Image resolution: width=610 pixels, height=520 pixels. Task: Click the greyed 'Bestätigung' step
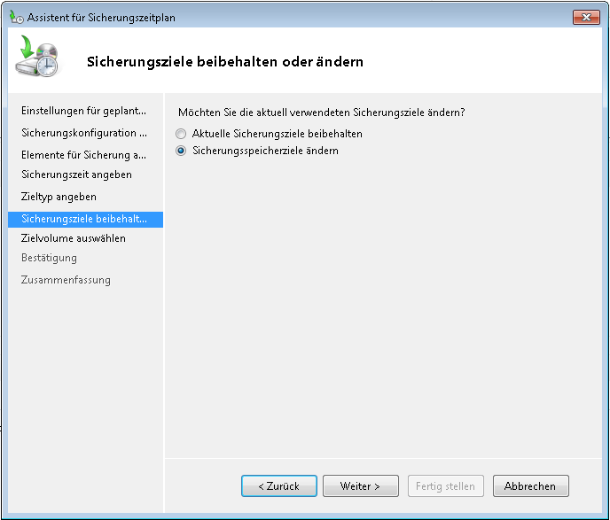point(49,258)
